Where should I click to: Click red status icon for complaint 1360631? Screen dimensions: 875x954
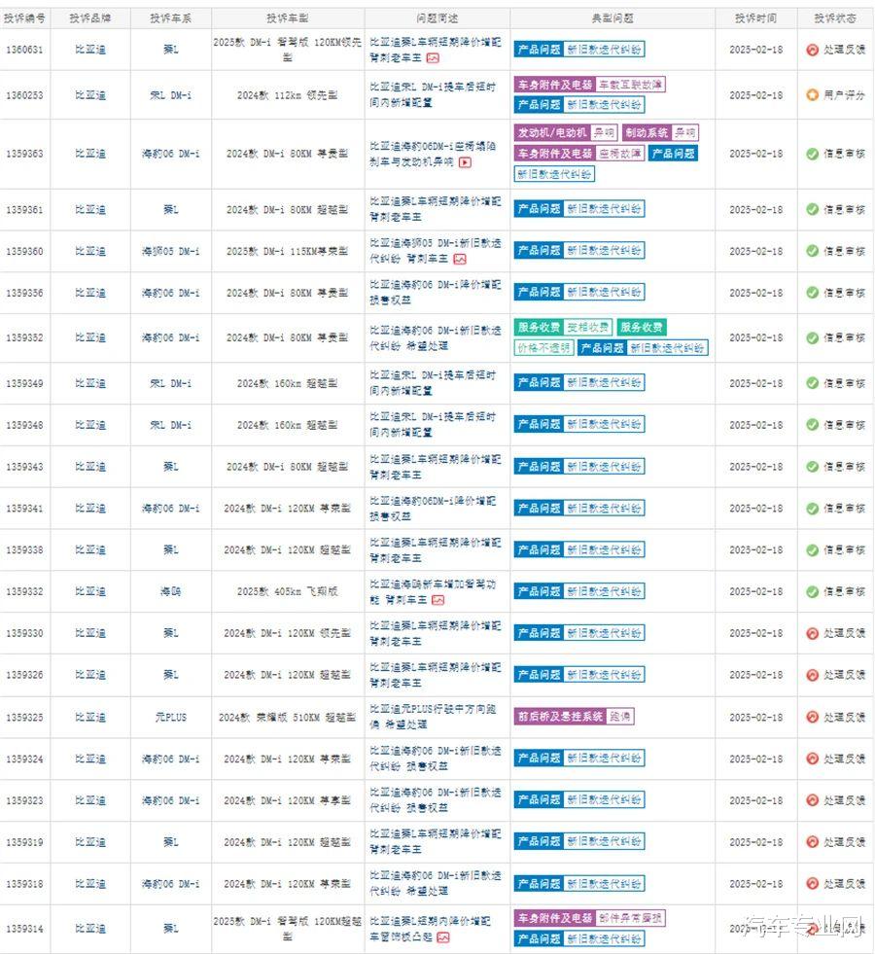click(812, 50)
